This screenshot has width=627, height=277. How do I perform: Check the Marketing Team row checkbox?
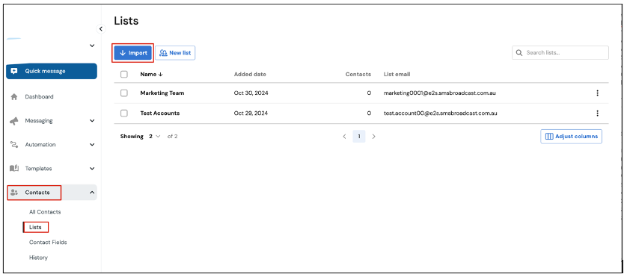tap(124, 93)
